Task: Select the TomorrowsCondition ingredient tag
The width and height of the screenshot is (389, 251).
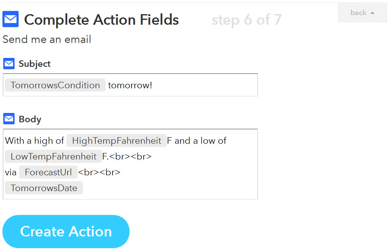Action: pyautogui.click(x=55, y=85)
